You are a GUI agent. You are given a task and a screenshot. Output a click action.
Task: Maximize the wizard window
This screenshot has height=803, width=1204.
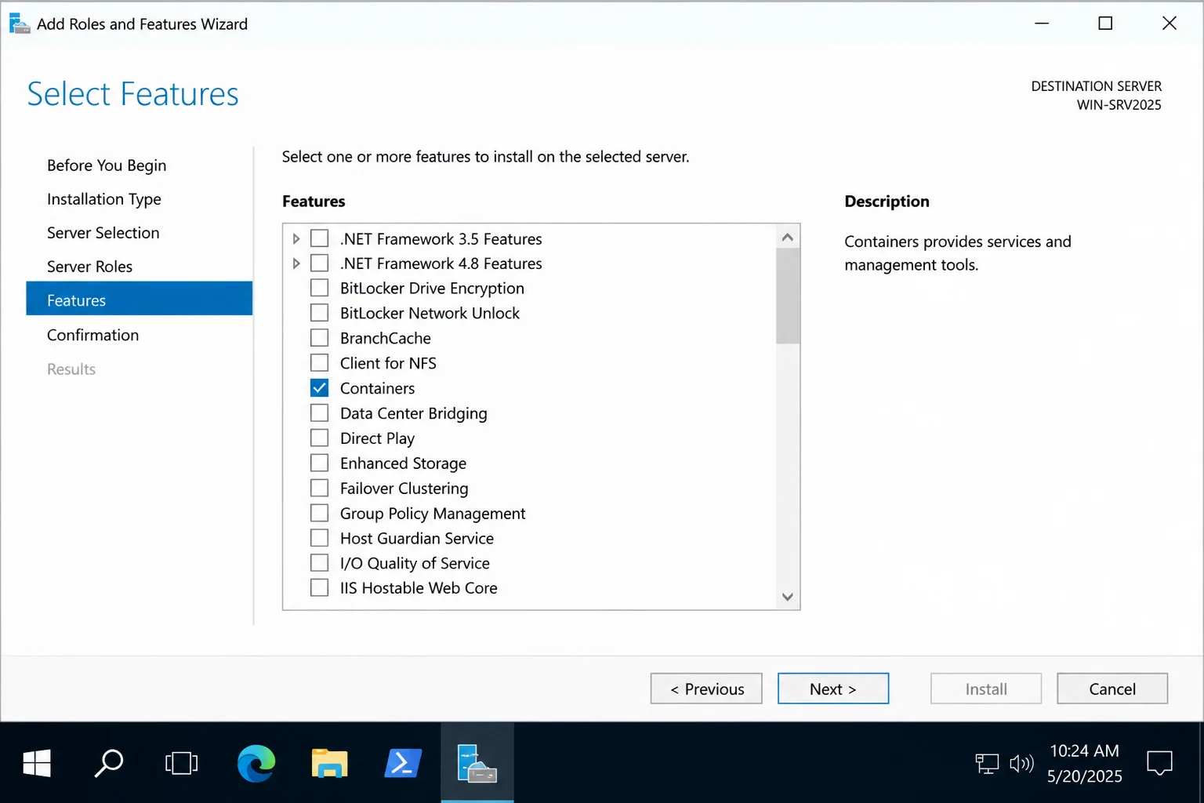[1105, 24]
